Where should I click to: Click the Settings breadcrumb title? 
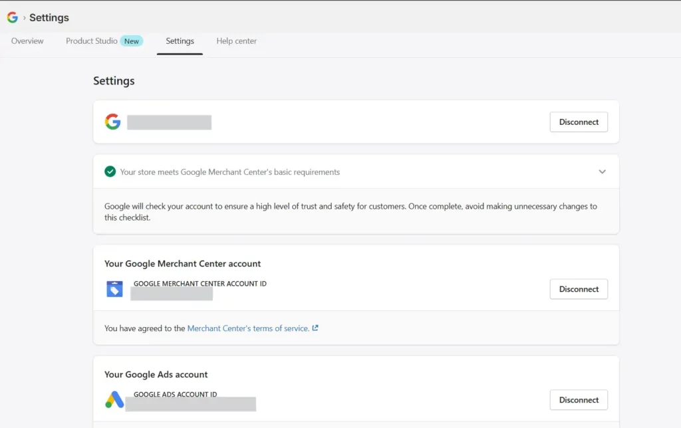pos(49,17)
